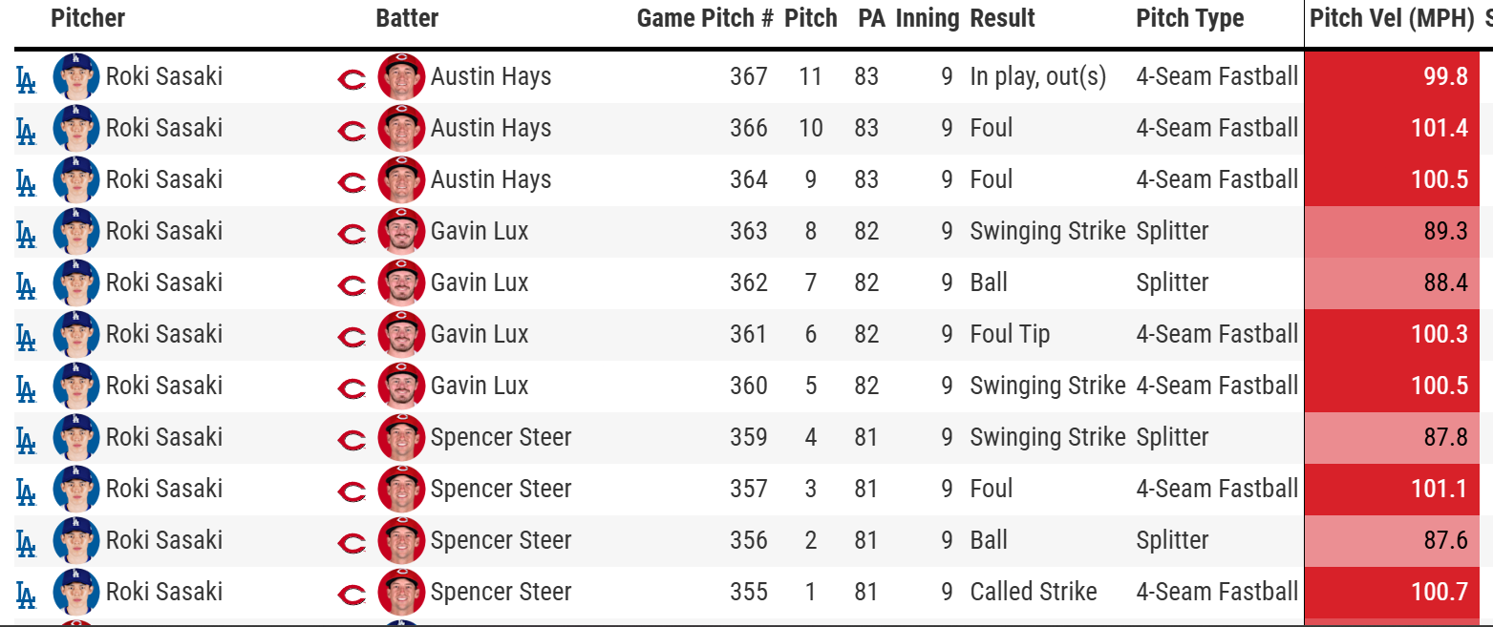Select the Dodgers logo in game pitch 357 row
Screen dimensions: 1493x627
[26, 490]
